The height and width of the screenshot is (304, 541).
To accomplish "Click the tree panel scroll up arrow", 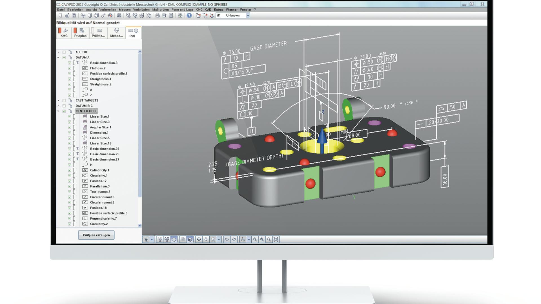I will click(x=140, y=52).
